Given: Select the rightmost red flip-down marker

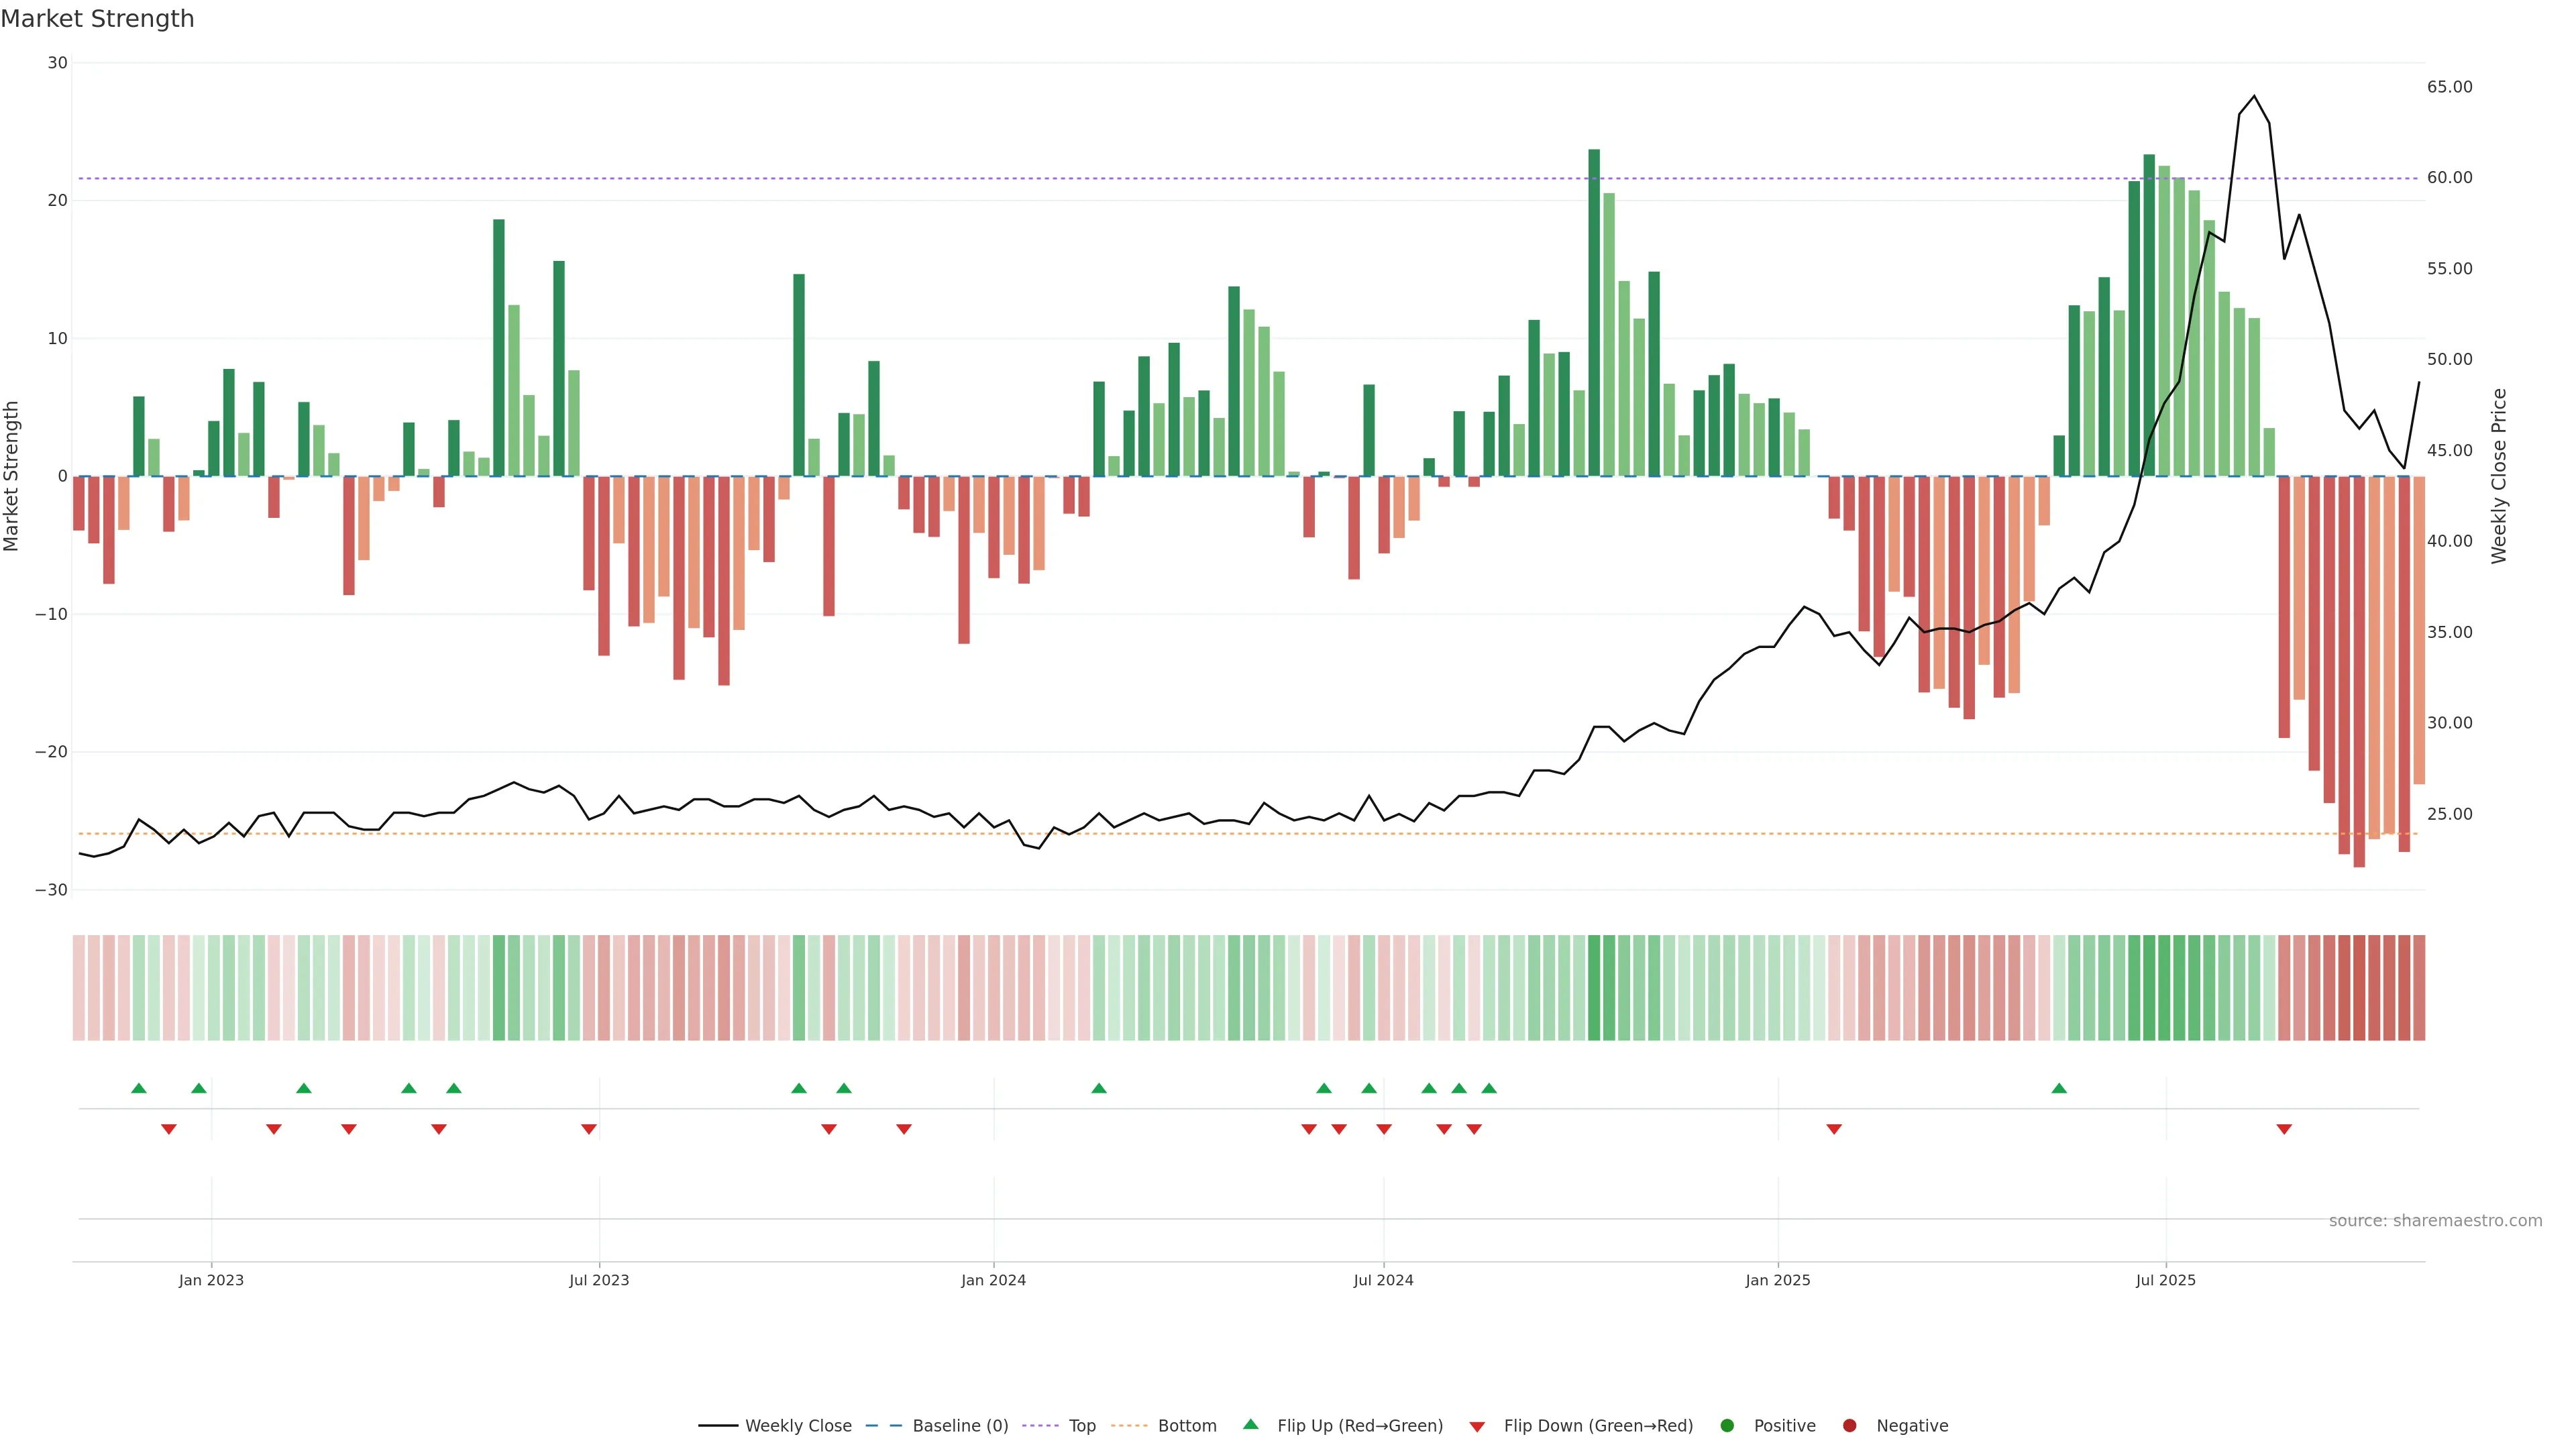Looking at the screenshot, I should coord(2284,1129).
